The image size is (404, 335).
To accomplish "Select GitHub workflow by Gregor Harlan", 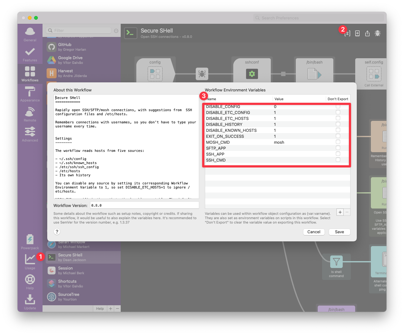I will click(x=82, y=47).
